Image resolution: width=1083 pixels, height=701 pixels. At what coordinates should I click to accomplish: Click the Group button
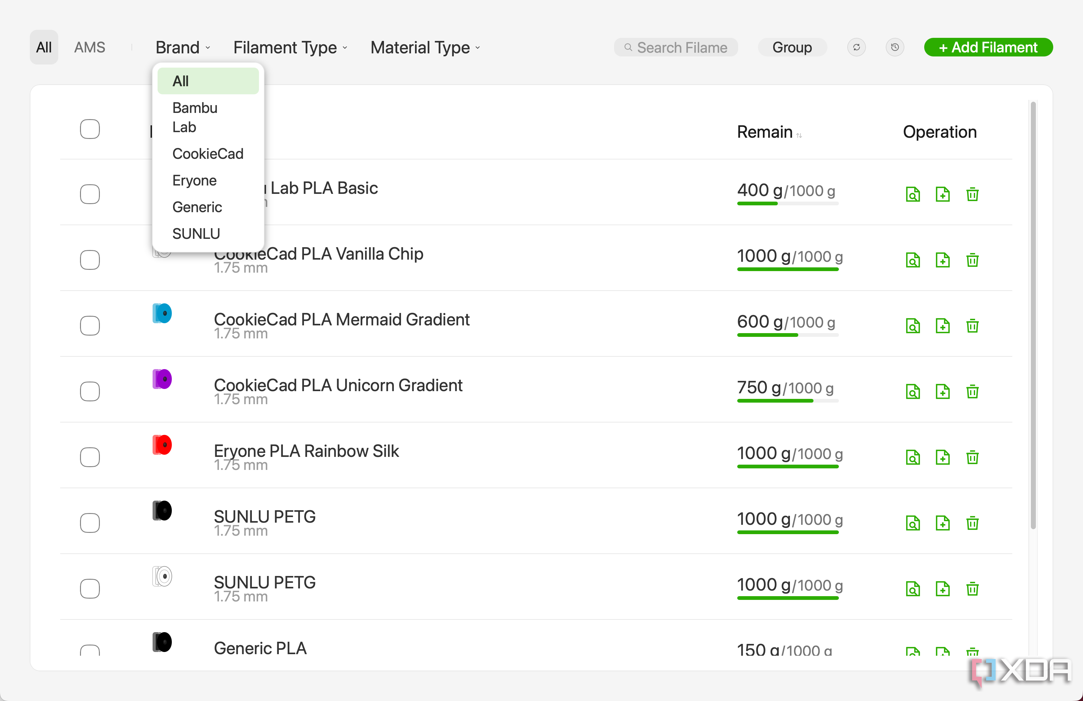792,47
